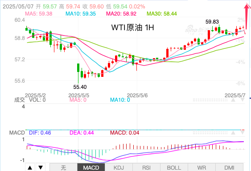Switch indicator to the 无 tab
Viewport: 251px width, 171px height.
(x=64, y=167)
